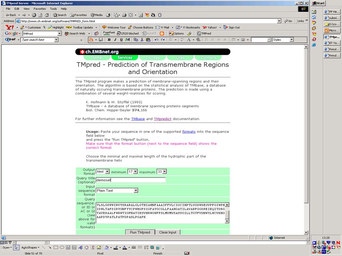The image size is (342, 256).
Task: Click the Services tab on the page
Action: click(x=125, y=58)
